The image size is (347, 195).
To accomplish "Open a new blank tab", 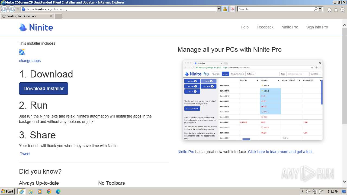I will (58, 16).
